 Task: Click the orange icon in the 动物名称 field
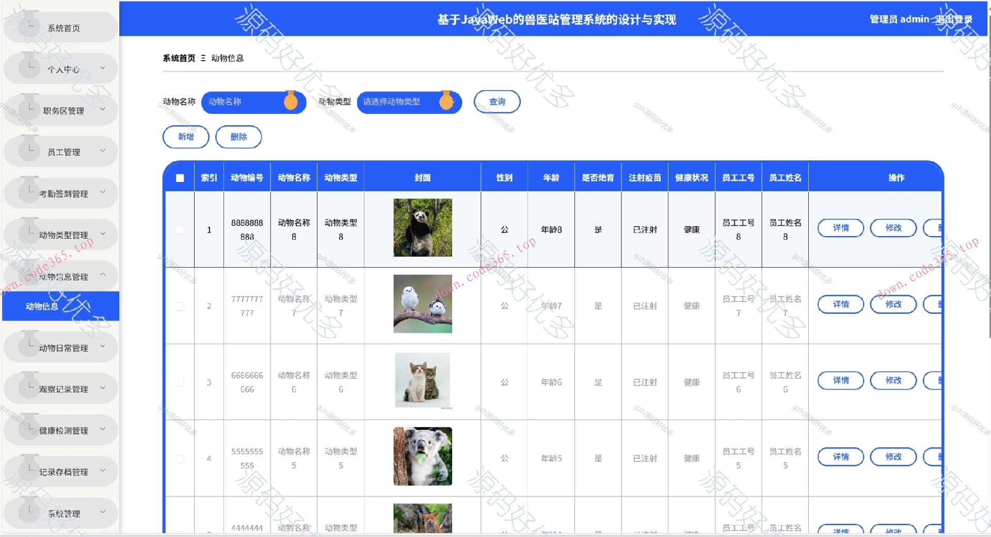[291, 102]
